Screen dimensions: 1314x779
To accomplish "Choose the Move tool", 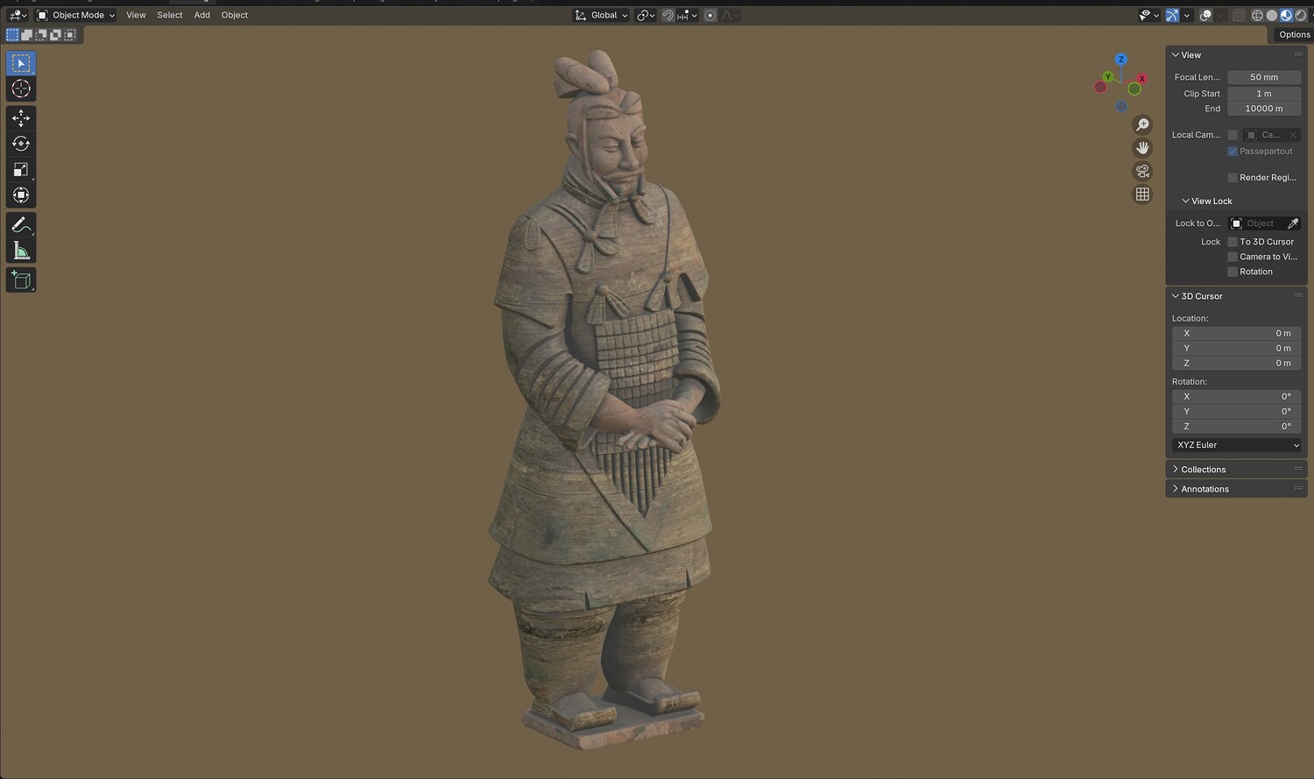I will pos(21,118).
